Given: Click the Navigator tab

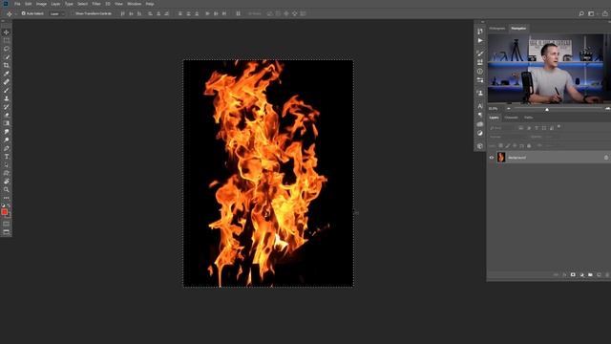Looking at the screenshot, I should (518, 29).
